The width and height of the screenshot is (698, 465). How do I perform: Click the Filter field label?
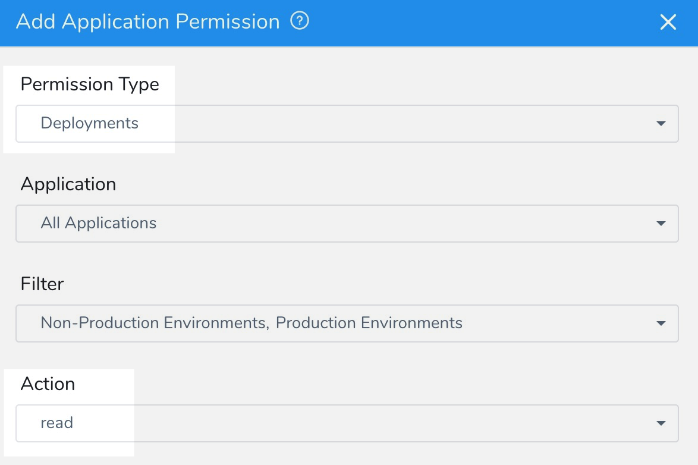point(42,284)
